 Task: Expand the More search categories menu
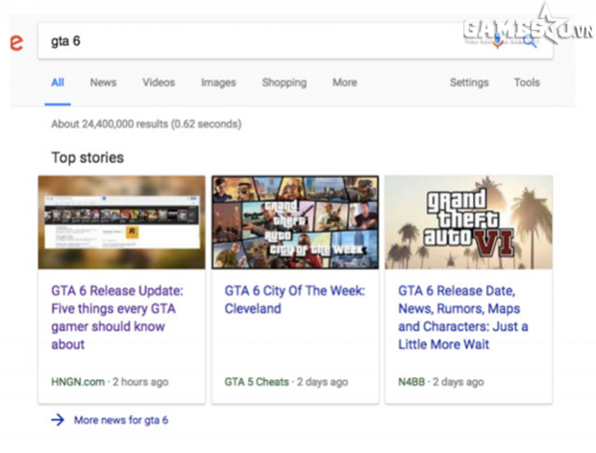[x=344, y=83]
